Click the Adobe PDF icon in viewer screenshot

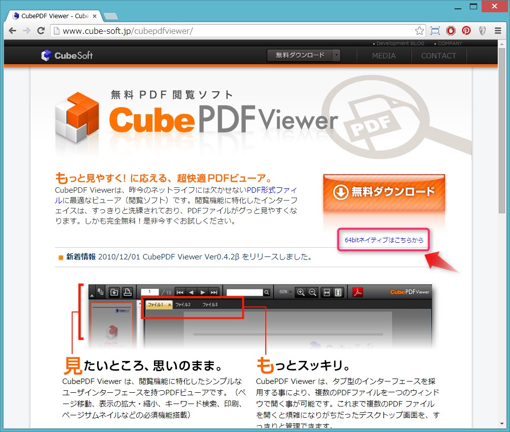pos(358,292)
